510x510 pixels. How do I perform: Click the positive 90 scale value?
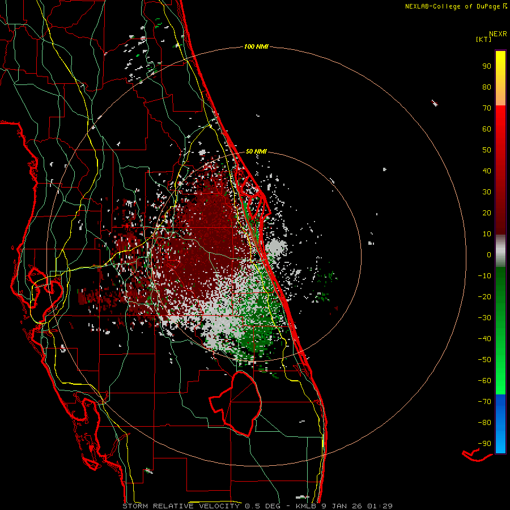[487, 66]
